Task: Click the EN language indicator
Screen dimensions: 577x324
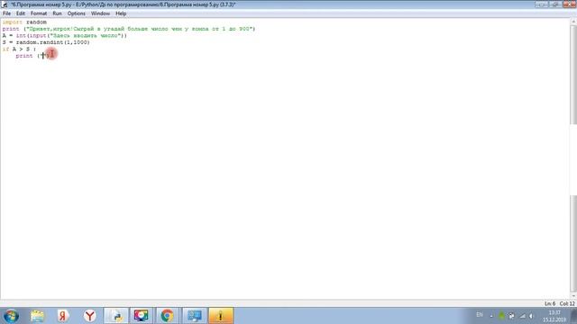Action: [480, 315]
